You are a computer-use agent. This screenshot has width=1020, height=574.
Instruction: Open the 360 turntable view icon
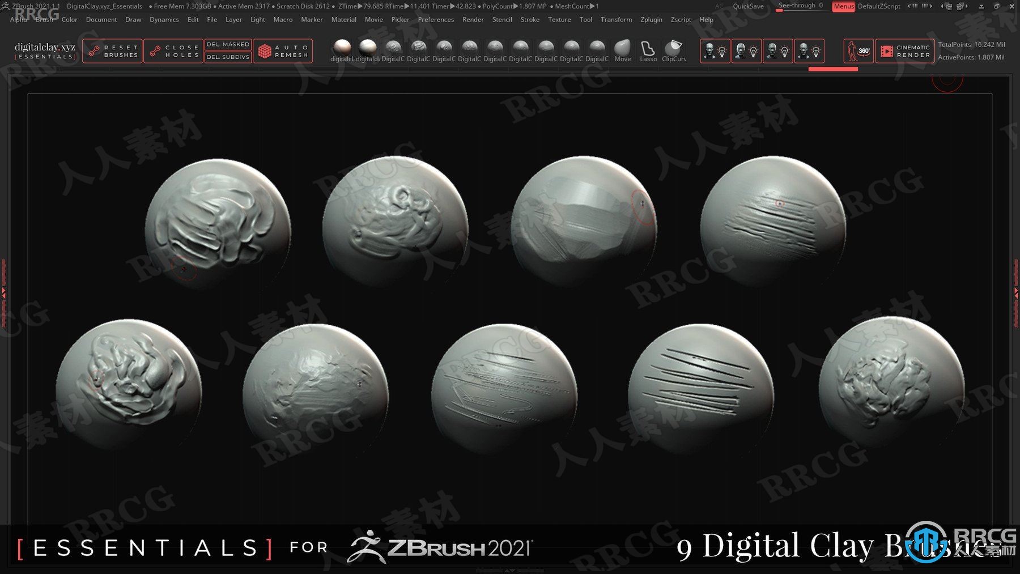point(858,51)
